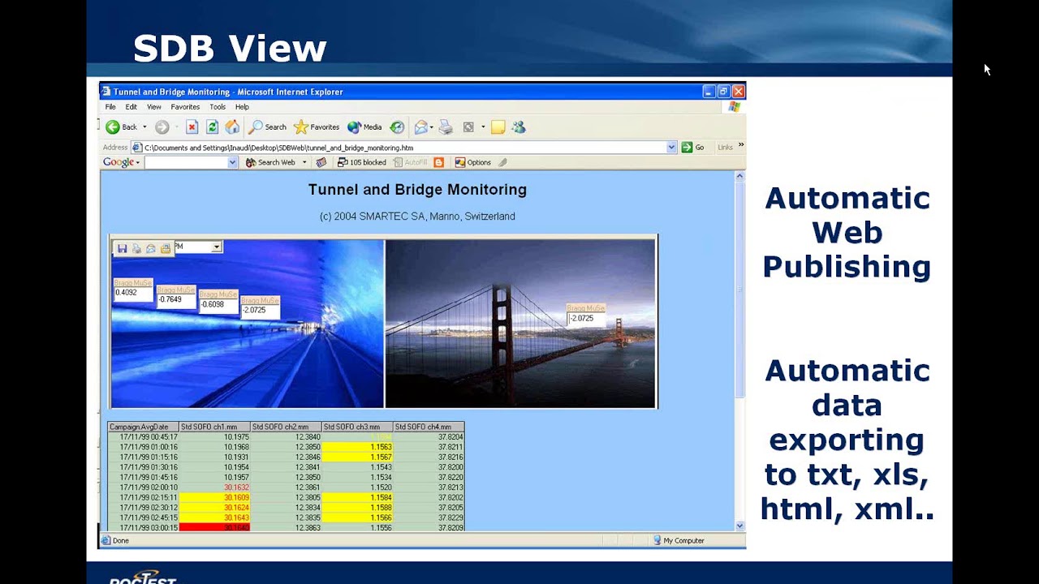
Task: Expand the Search Web dropdown arrow
Action: pos(304,162)
